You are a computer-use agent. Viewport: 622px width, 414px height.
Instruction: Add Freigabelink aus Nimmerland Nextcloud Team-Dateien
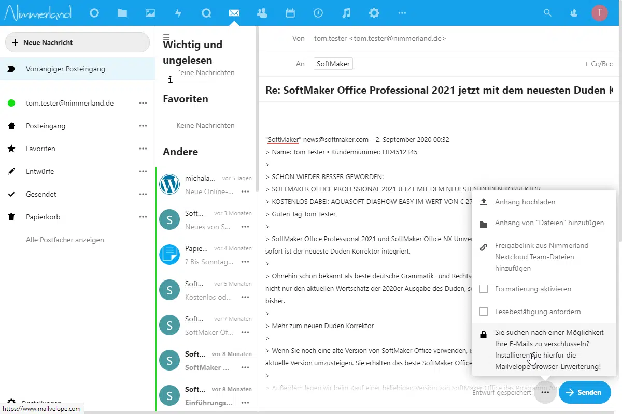pyautogui.click(x=544, y=257)
